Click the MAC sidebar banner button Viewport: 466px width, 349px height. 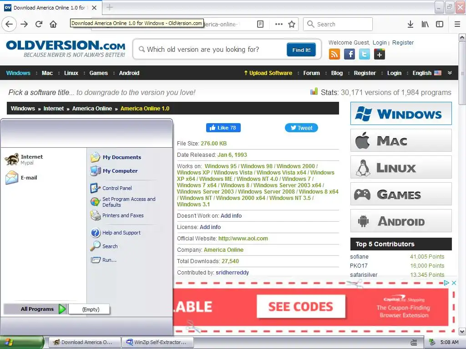(x=401, y=140)
